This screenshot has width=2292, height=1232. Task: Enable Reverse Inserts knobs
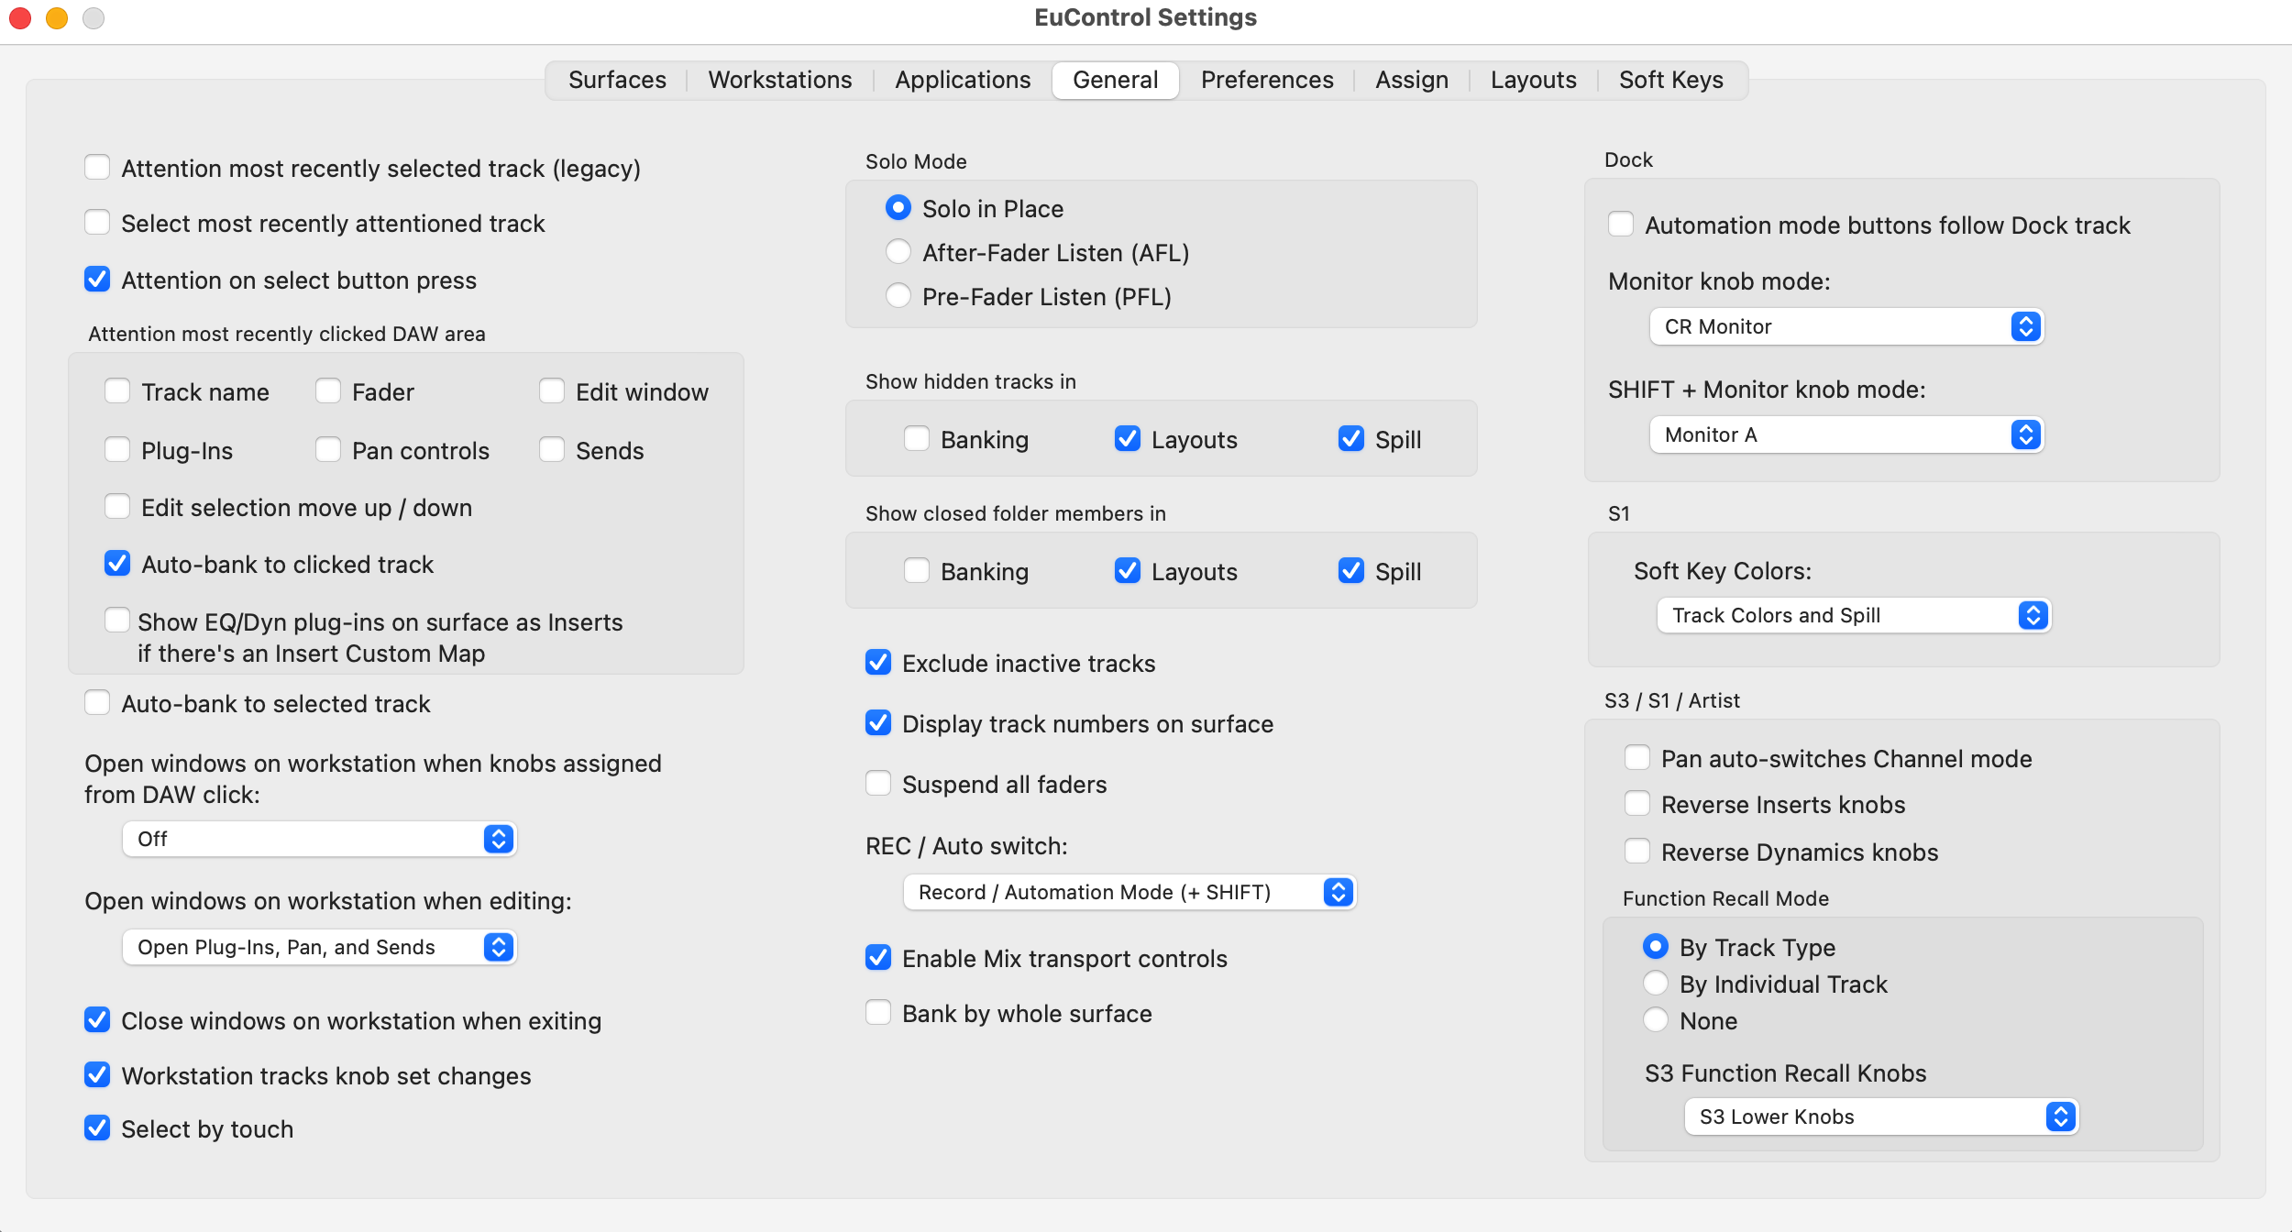[1637, 804]
